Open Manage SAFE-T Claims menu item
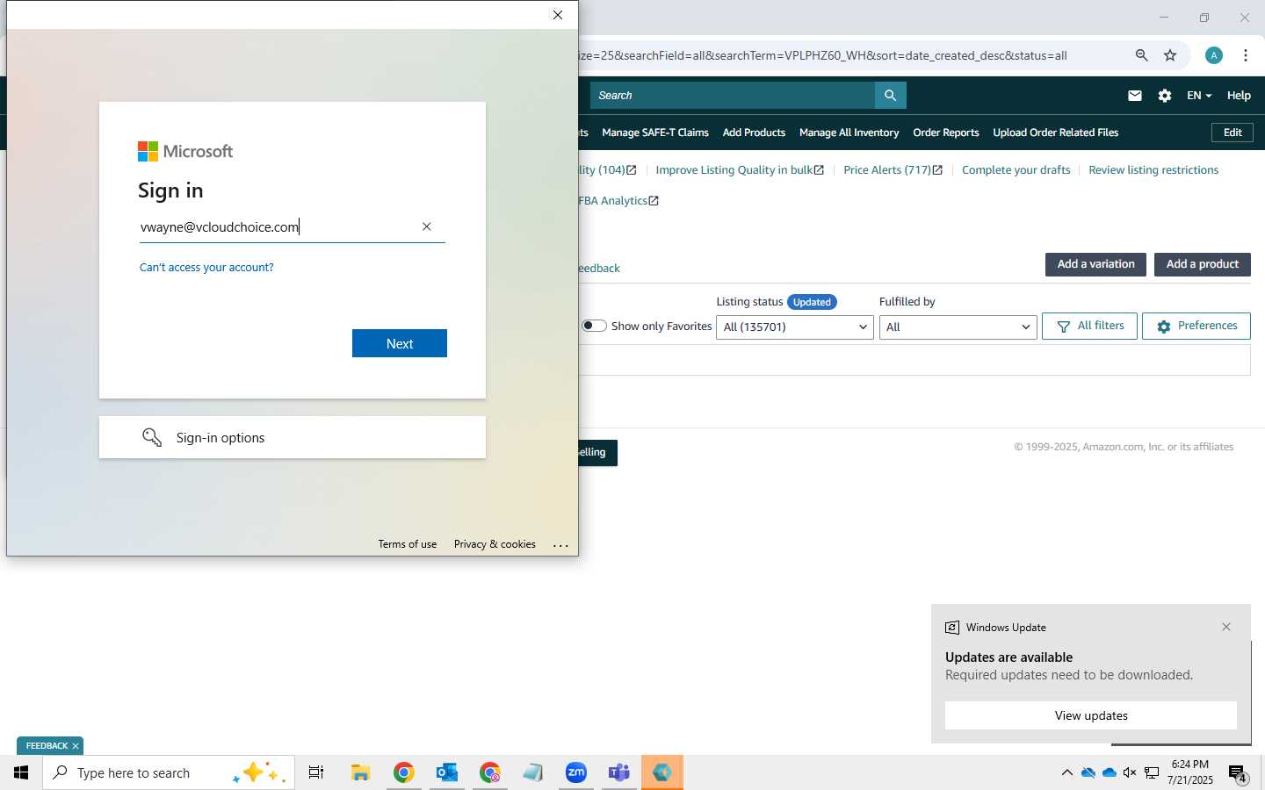This screenshot has height=790, width=1265. point(655,133)
